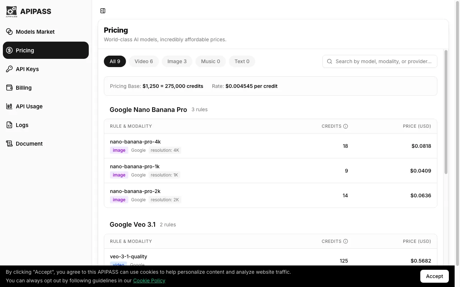Collapse the sidebar with the panel icon
Image resolution: width=460 pixels, height=287 pixels.
click(103, 11)
